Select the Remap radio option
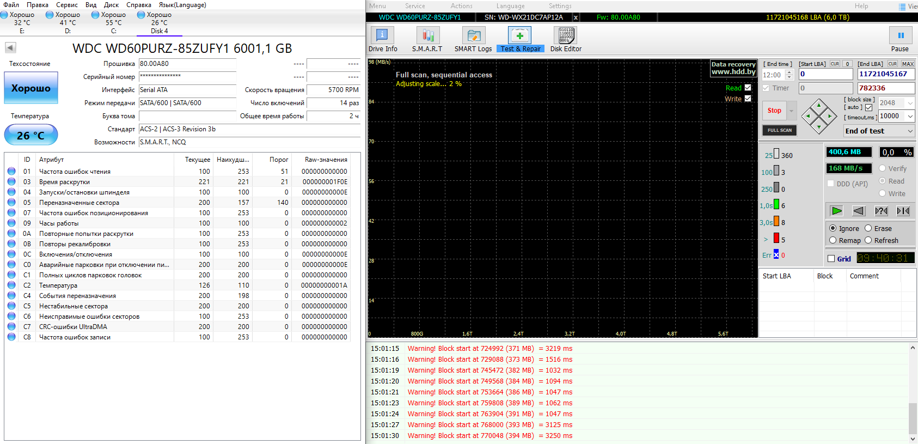Viewport: 918px width, 444px height. (833, 240)
